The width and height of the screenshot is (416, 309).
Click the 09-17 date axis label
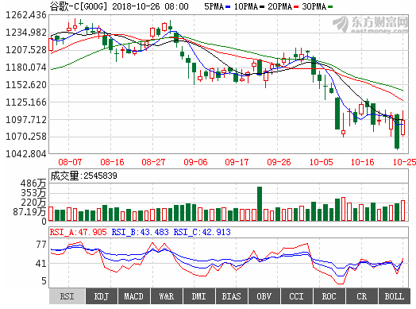(237, 162)
